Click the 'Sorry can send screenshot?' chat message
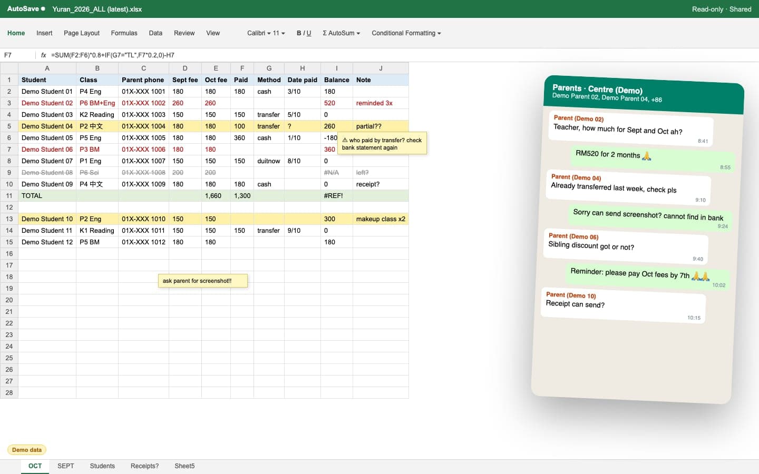 pos(649,217)
